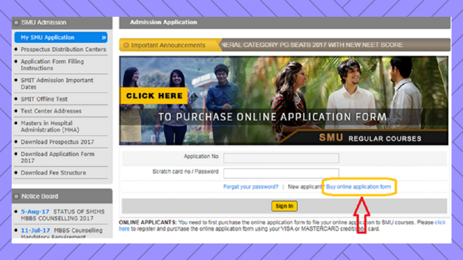Screen dimensions: 463x260
Task: Click Download Fee Structure link
Action: coord(53,173)
